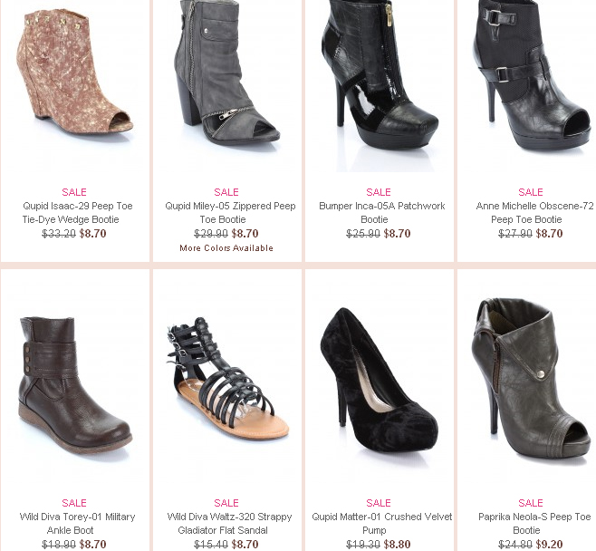
Task: Click Paprika Neola-S Peep Toe Bootie title
Action: point(534,523)
